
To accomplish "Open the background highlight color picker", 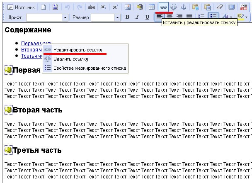I will (x=241, y=17).
